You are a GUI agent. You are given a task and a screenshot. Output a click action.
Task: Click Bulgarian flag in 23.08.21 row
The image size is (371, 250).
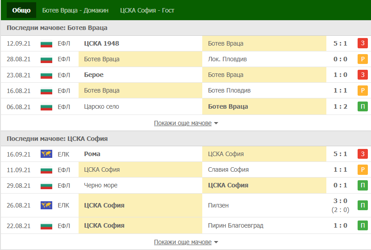(x=46, y=75)
